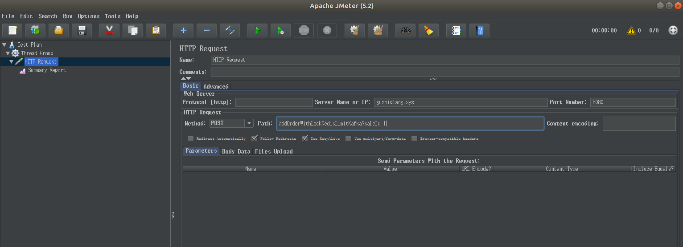Toggle Follow Redirects checkbox

[255, 138]
